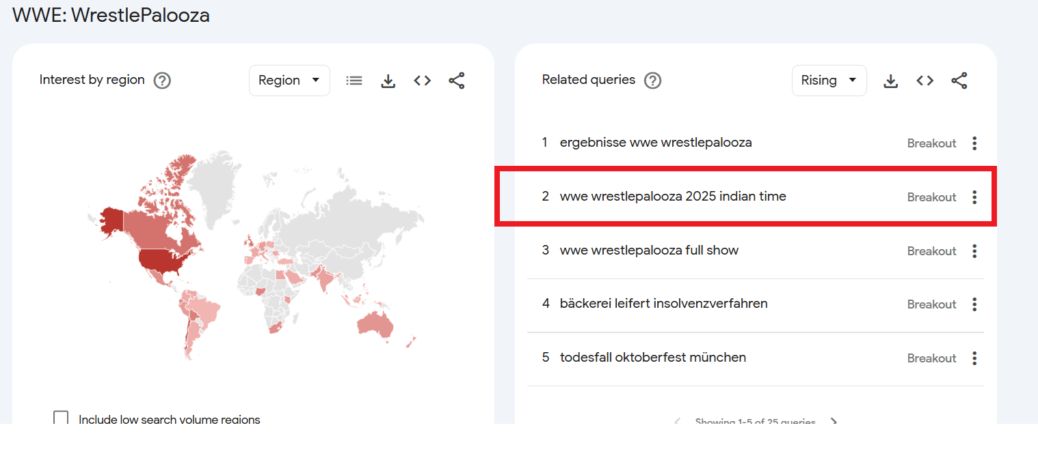The height and width of the screenshot is (475, 1038).
Task: Open query wwe wrestlepalooza 2025 indian time
Action: (673, 197)
